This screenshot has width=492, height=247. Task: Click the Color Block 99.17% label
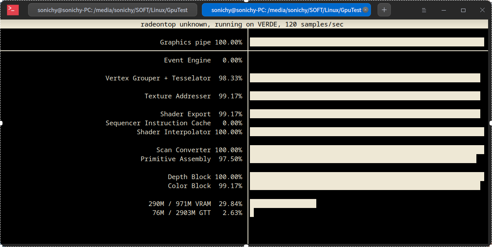click(205, 186)
